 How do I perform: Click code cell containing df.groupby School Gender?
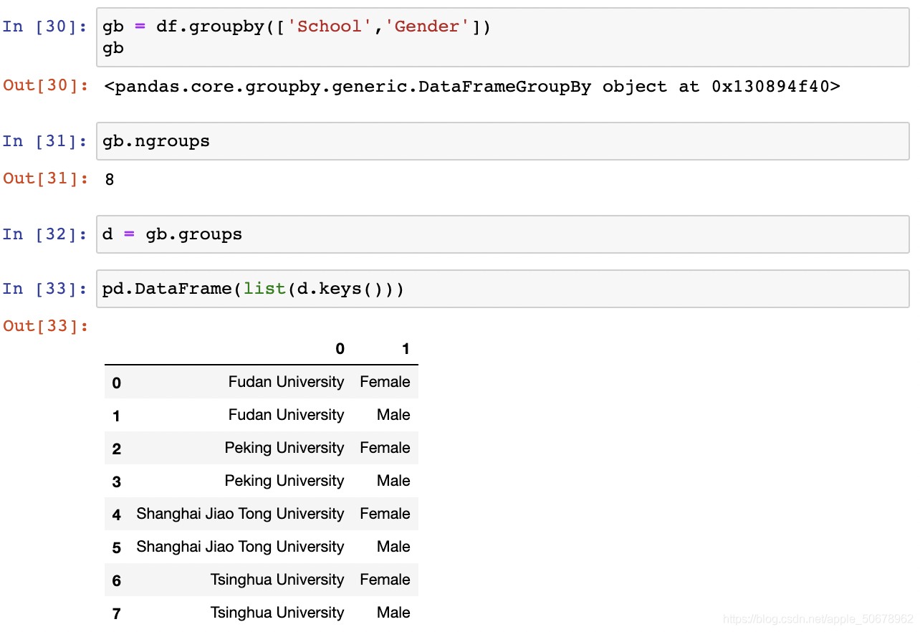coord(502,37)
